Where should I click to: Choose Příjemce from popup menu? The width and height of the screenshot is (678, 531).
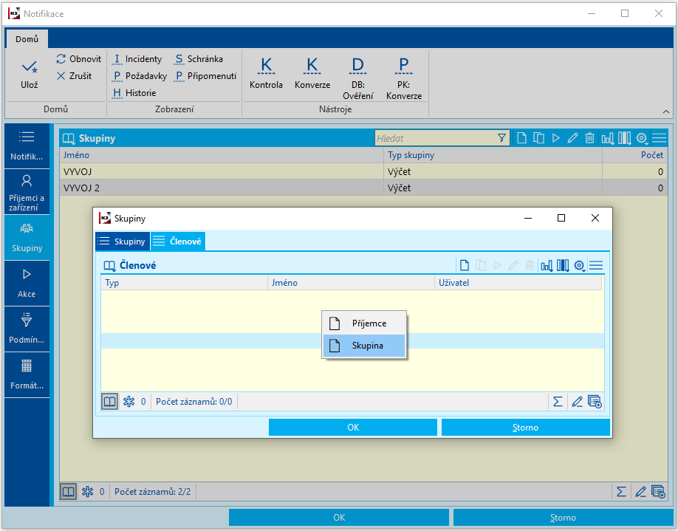tap(364, 323)
